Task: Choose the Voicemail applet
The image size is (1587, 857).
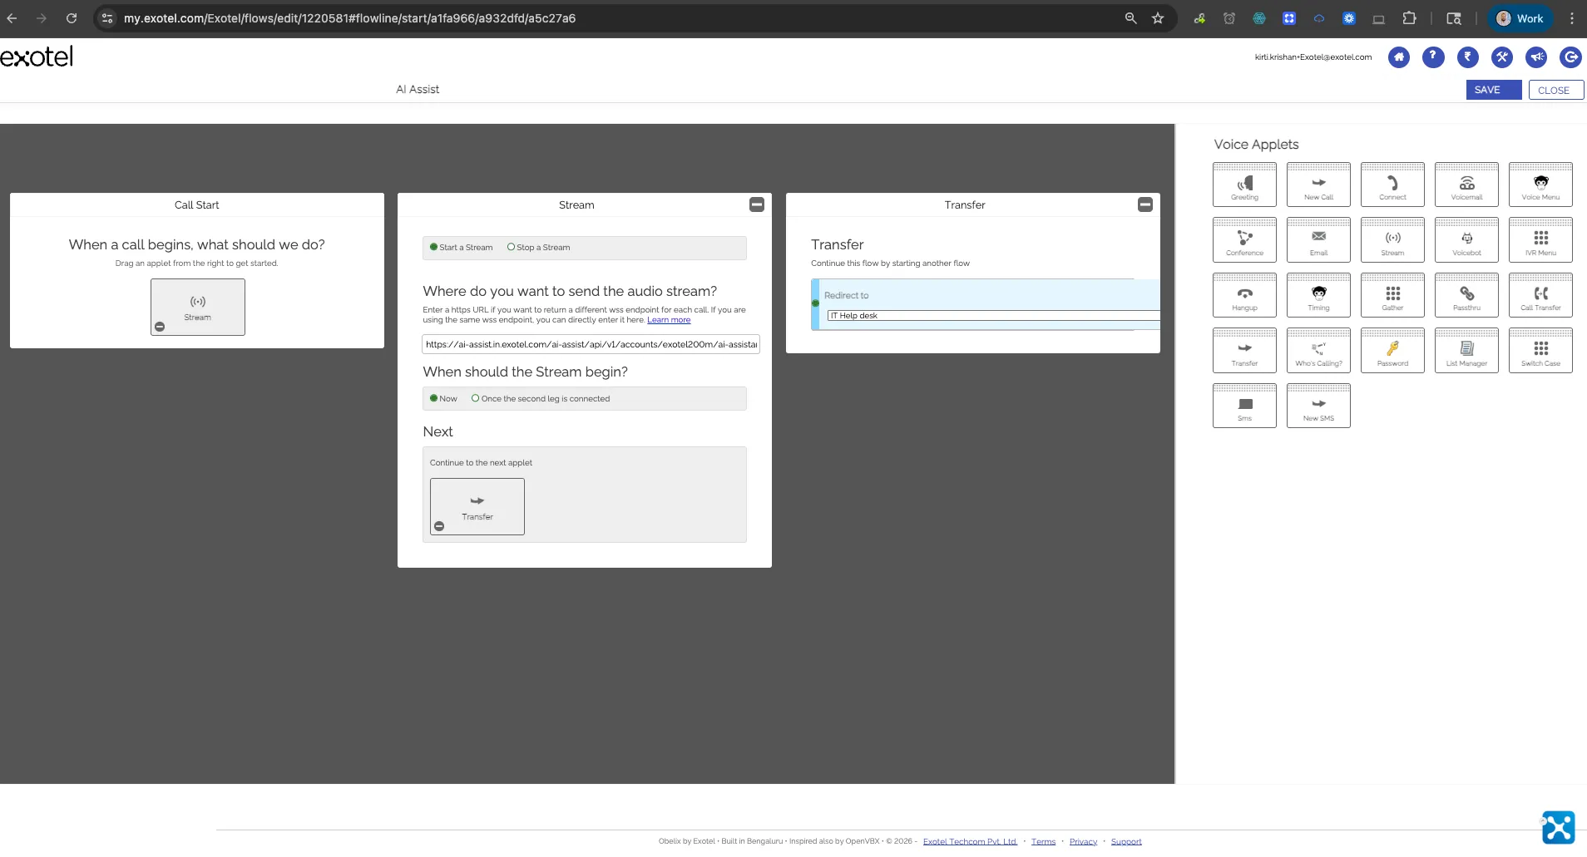Action: coord(1466,185)
